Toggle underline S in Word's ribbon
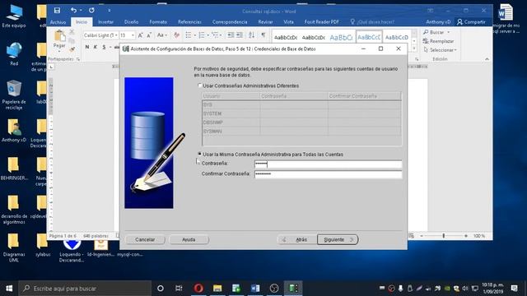The height and width of the screenshot is (296, 527). [x=104, y=47]
